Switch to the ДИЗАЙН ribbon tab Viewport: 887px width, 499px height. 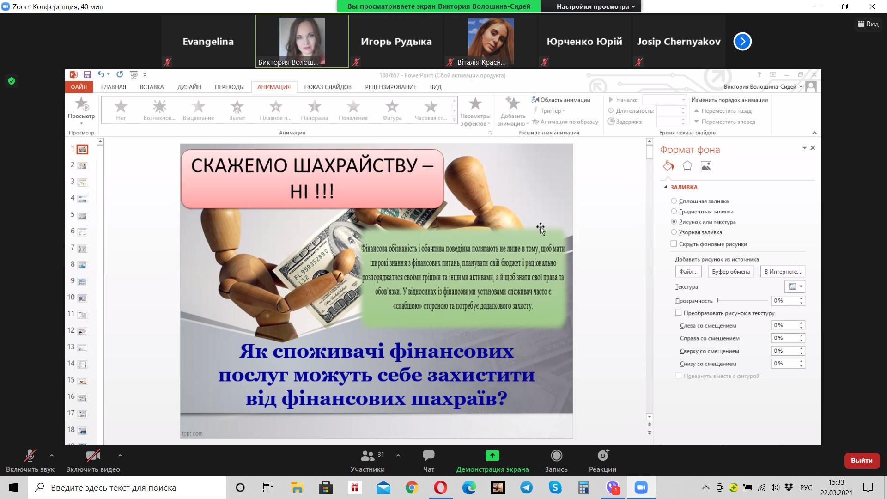(x=189, y=87)
